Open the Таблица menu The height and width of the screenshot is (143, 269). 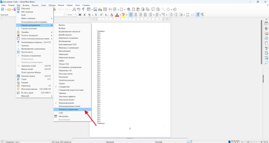click(52, 5)
